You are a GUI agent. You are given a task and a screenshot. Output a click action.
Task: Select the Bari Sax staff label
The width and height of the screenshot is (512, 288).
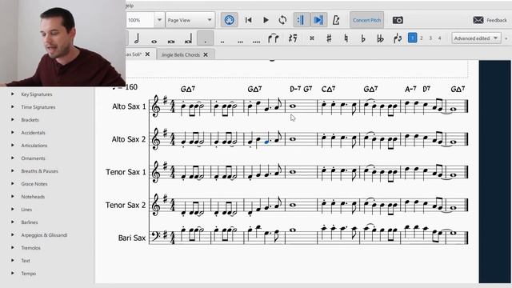click(132, 238)
